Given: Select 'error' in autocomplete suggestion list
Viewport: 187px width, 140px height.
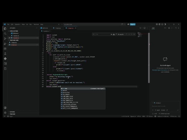Looking at the screenshot, I should click(x=83, y=90).
